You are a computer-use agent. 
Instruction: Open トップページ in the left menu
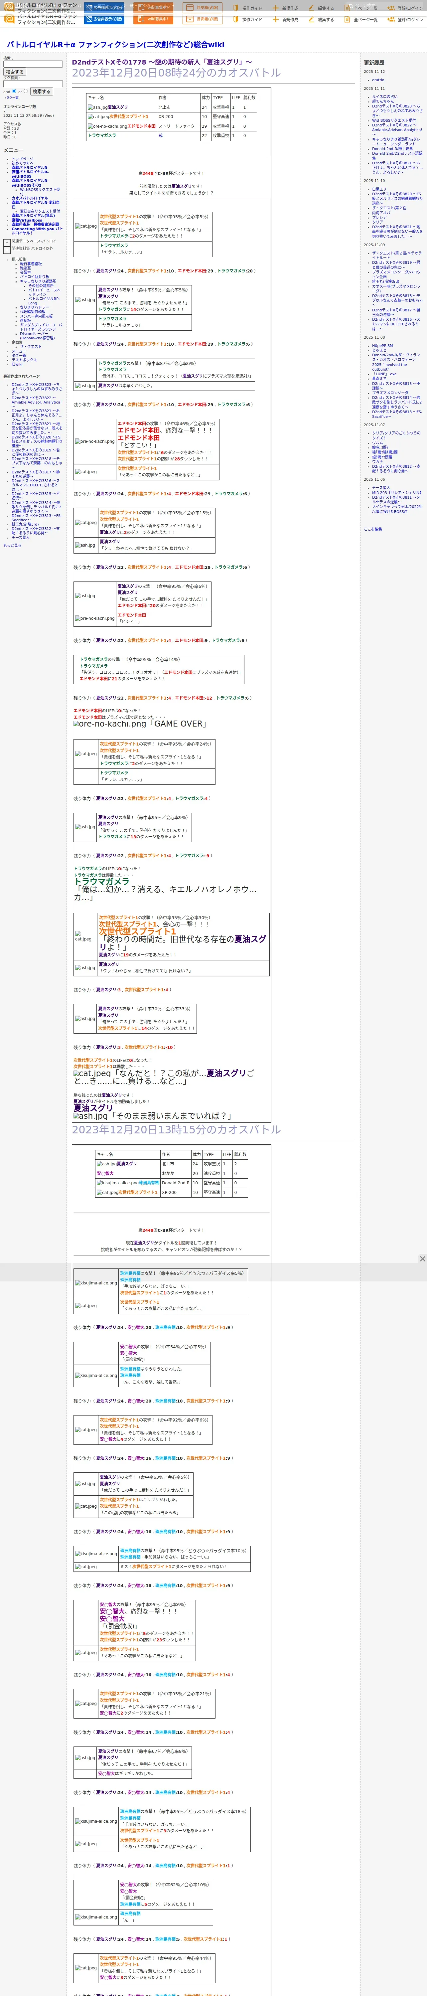23,159
